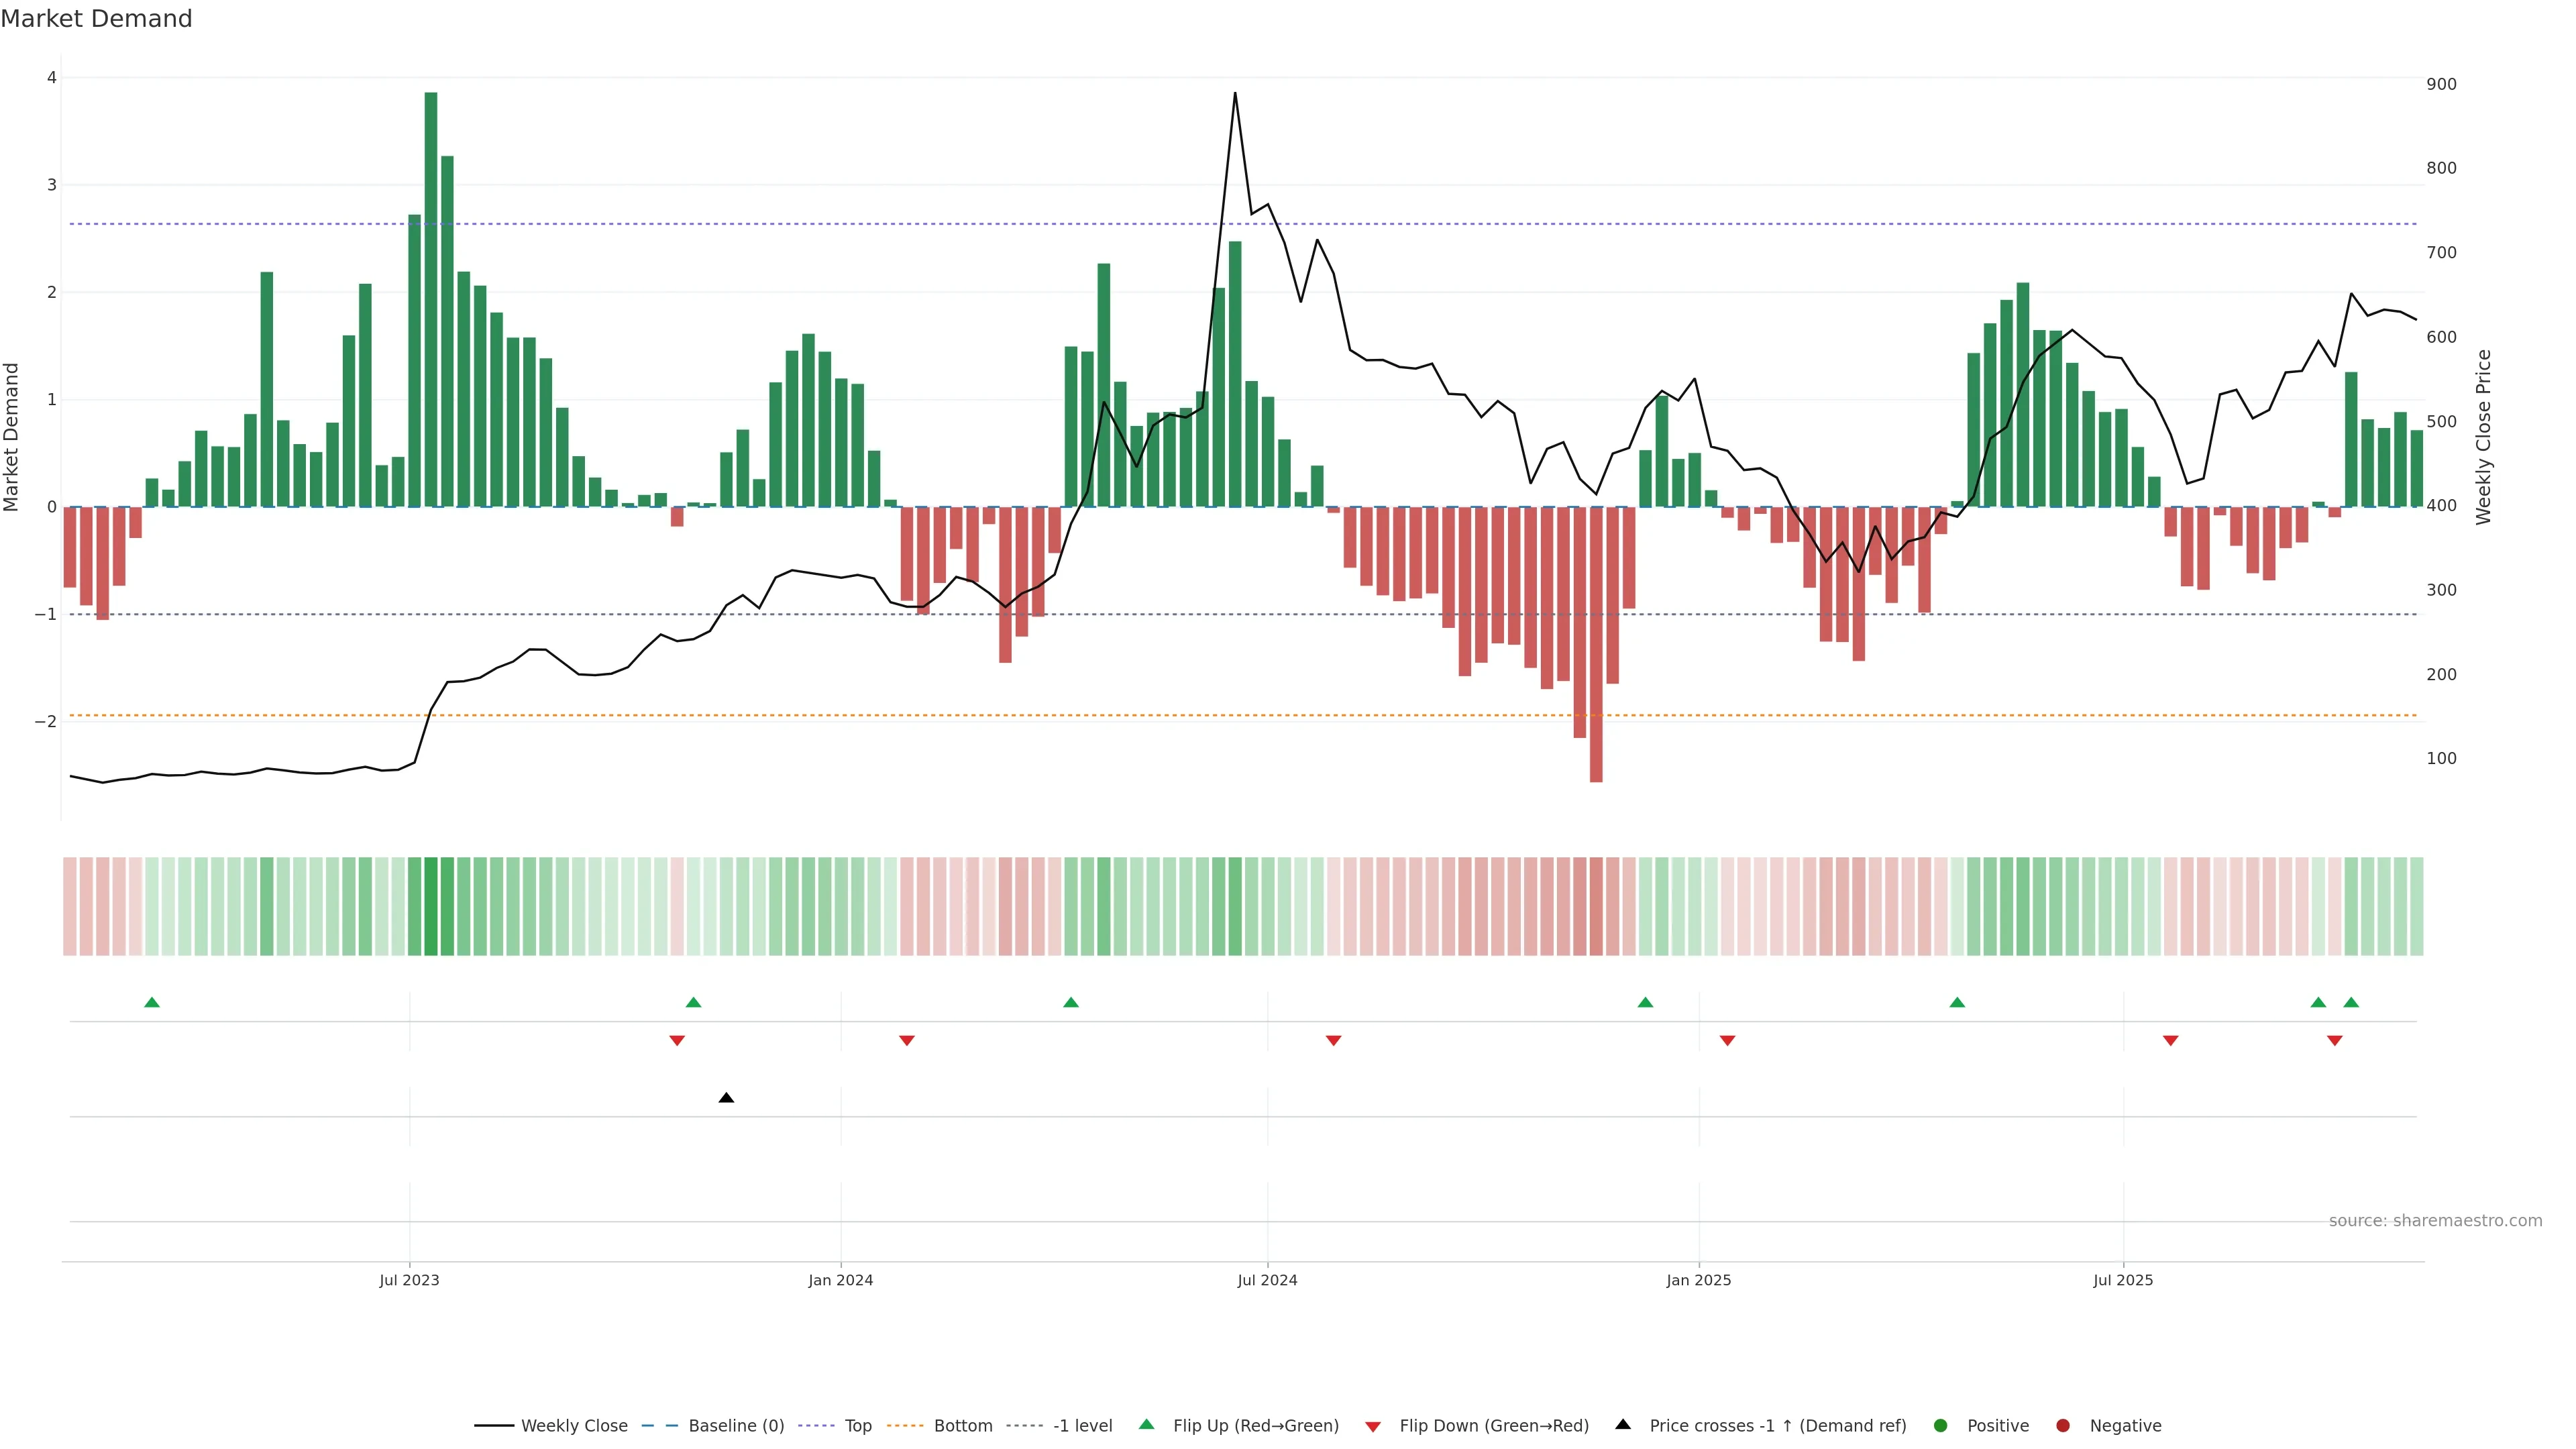Click Flip Down legend red triangle icon
This screenshot has width=2576, height=1449.
1373,1427
